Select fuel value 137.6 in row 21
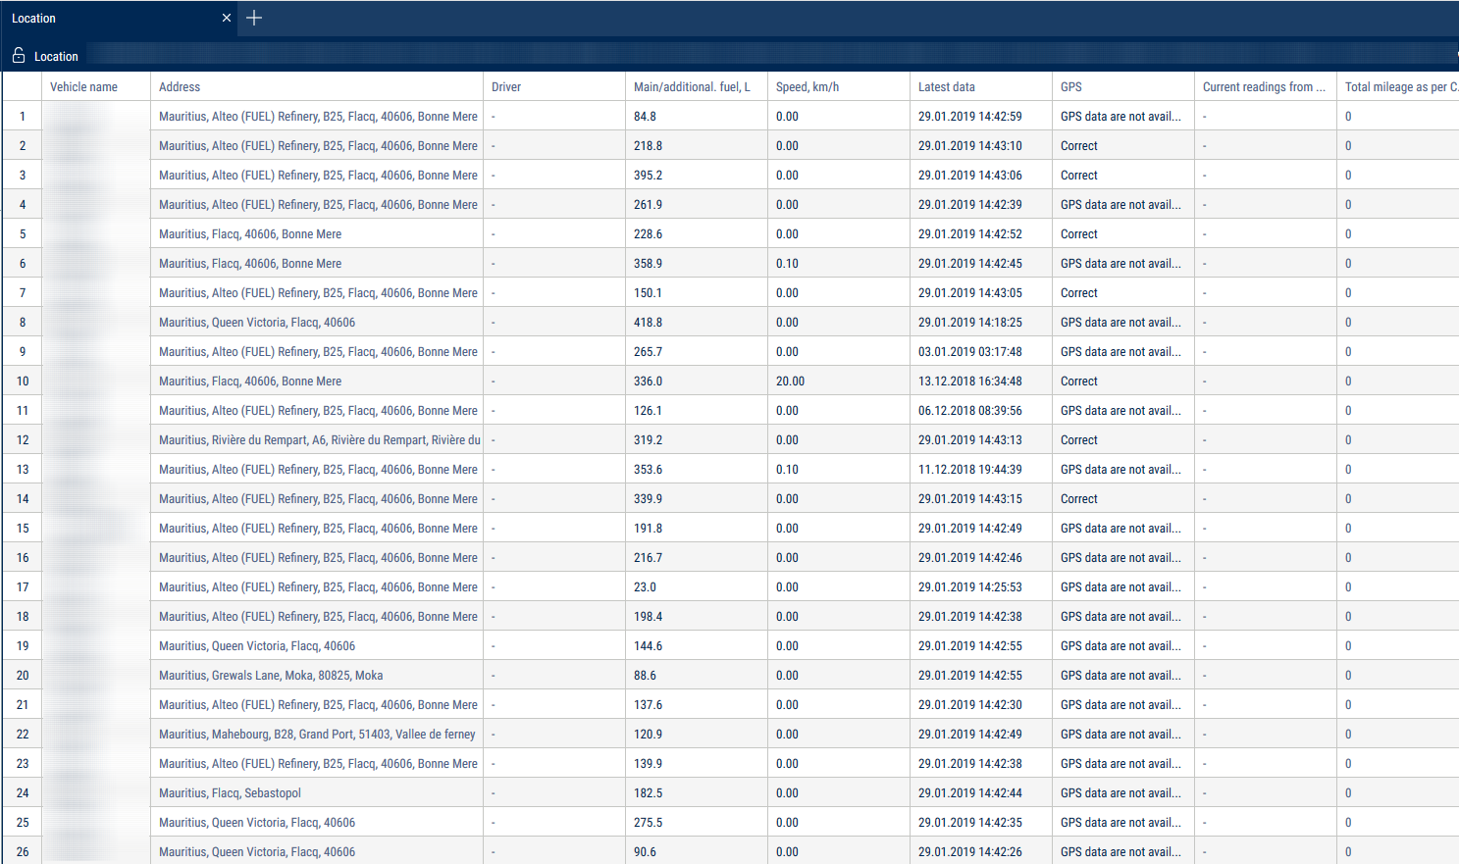This screenshot has height=864, width=1459. pos(648,705)
